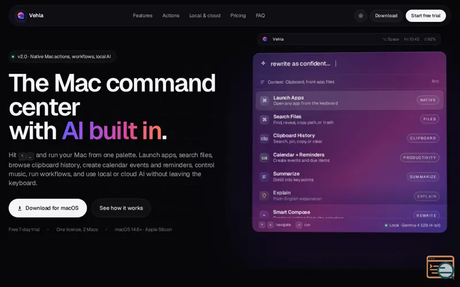The width and height of the screenshot is (460, 287).
Task: Go to Local & cloud section
Action: [205, 15]
